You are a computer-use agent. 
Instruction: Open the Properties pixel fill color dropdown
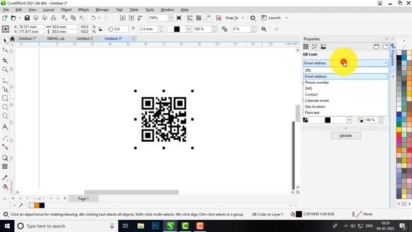[349, 120]
